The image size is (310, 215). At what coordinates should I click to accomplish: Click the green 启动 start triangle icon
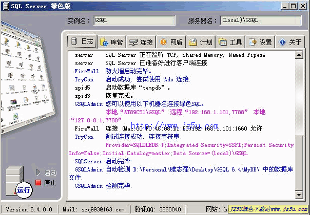tap(38, 173)
